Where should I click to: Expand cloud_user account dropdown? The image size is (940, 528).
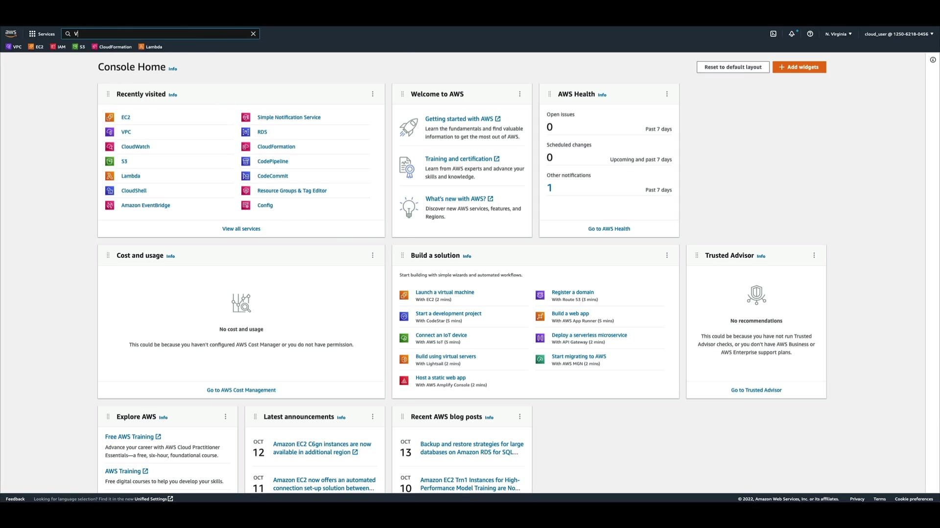click(898, 34)
